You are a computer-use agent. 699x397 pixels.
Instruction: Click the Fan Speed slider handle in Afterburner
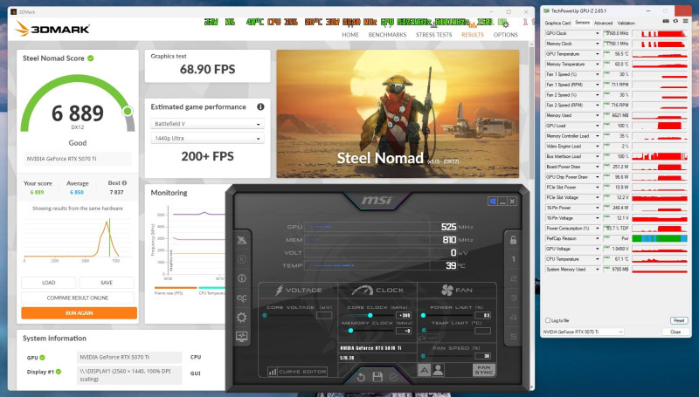[423, 356]
